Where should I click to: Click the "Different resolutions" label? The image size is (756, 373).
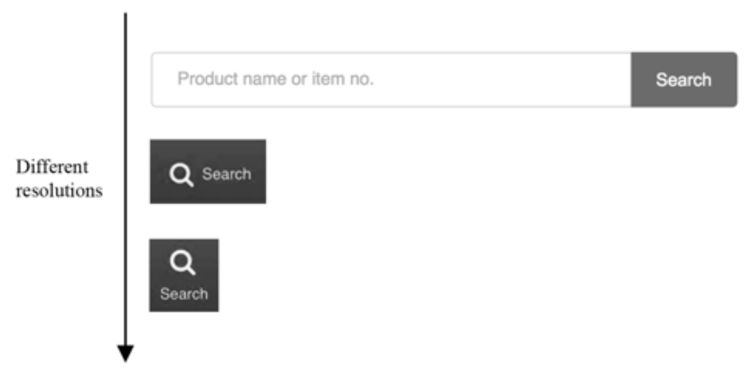(x=59, y=178)
